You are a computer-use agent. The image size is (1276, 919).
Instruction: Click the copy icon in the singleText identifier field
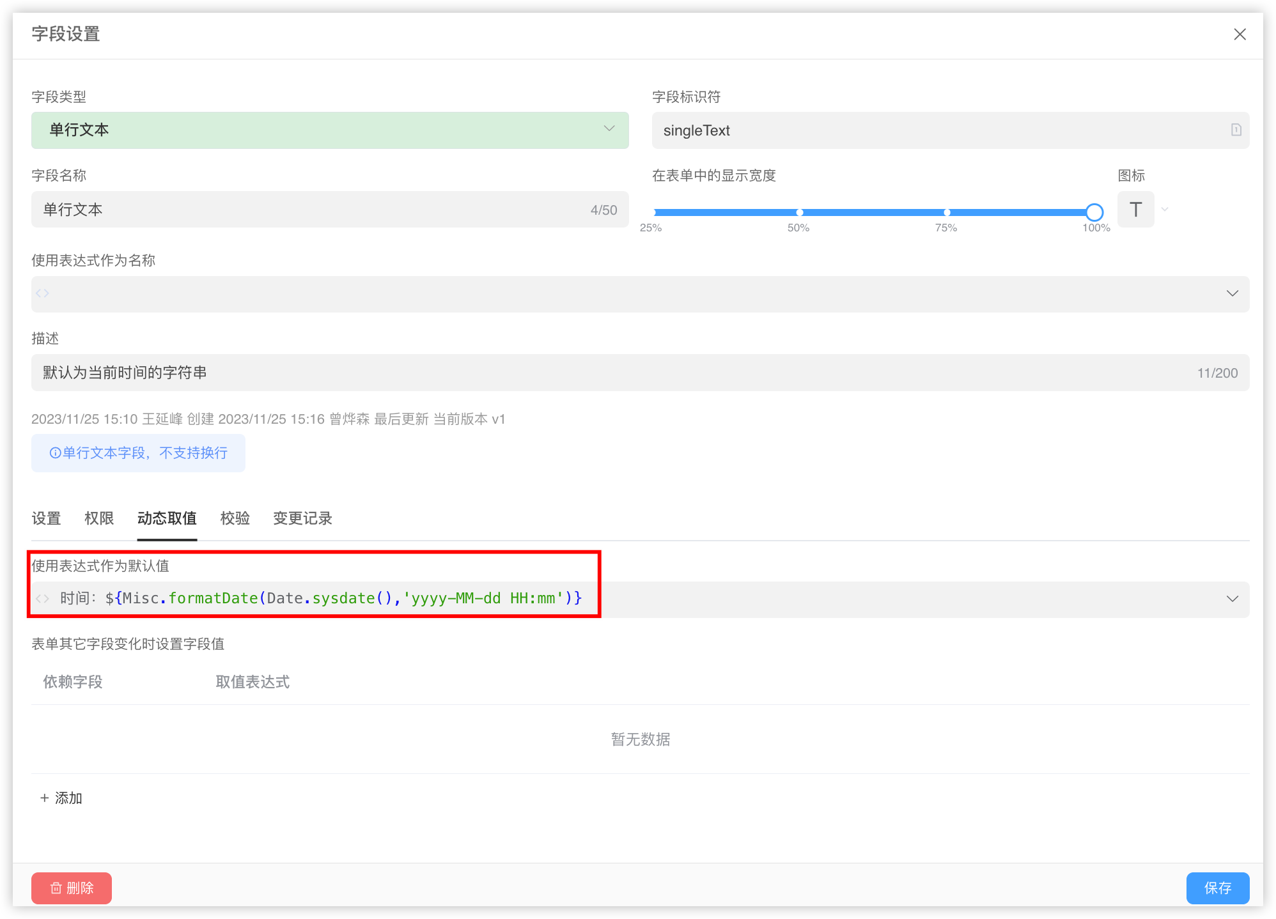[1236, 130]
